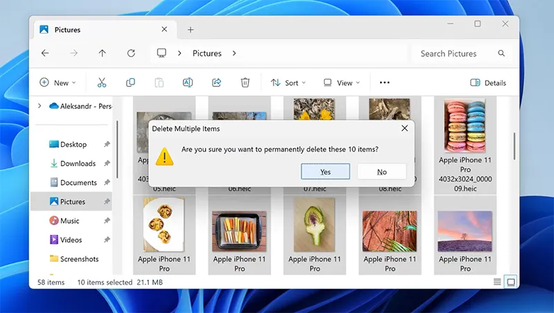Viewport: 554px width, 313px height.
Task: Maximize the File Explorer window
Action: (477, 24)
